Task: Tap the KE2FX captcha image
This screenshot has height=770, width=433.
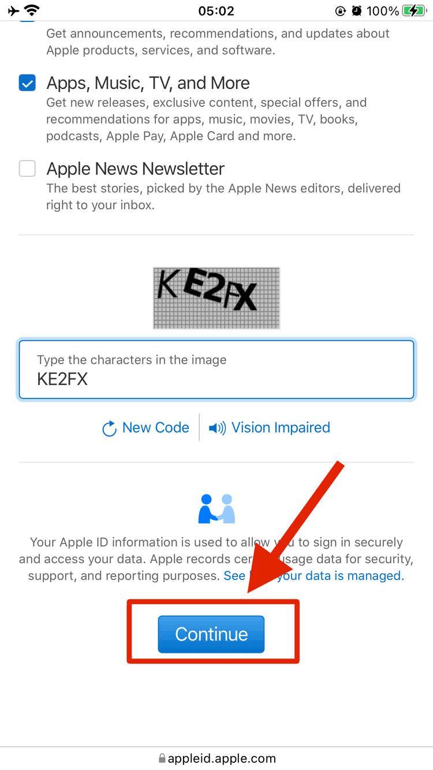Action: pyautogui.click(x=216, y=298)
